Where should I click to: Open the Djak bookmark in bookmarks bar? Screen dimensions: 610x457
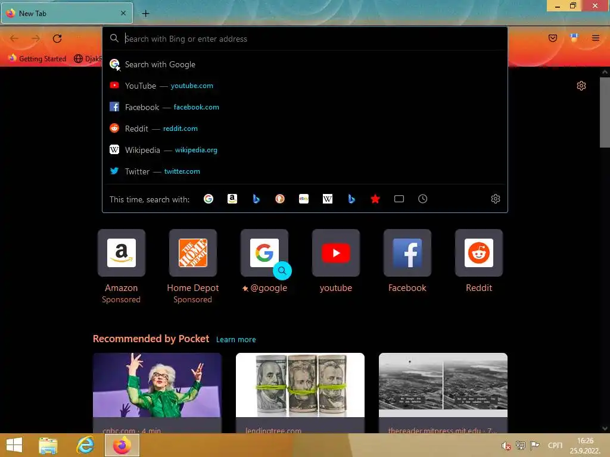(x=88, y=59)
